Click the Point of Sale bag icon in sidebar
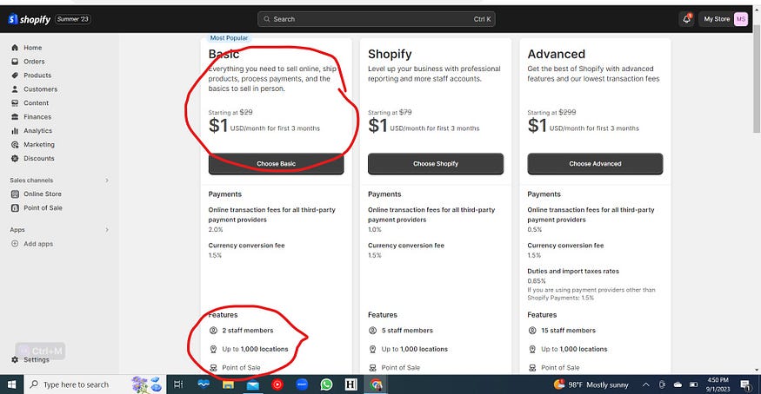 (x=15, y=208)
